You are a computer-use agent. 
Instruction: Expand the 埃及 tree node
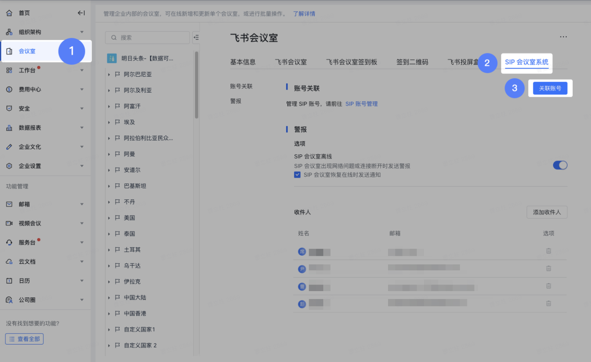point(109,122)
